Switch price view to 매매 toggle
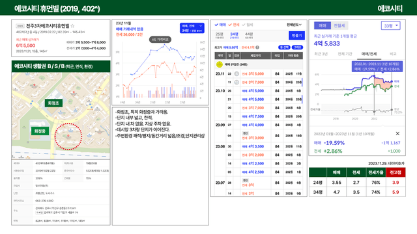This screenshot has height=234, width=417. (323, 25)
